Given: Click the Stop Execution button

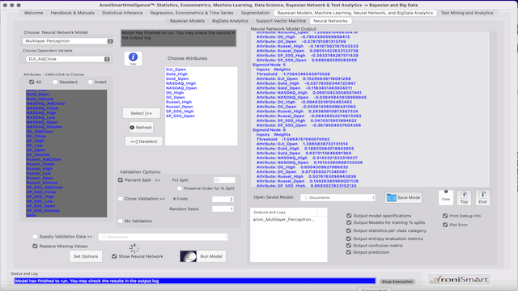Looking at the screenshot, I should (x=397, y=281).
